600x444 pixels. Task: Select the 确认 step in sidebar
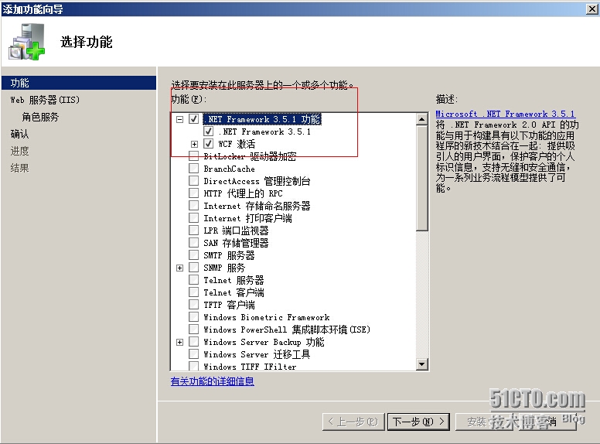point(19,134)
